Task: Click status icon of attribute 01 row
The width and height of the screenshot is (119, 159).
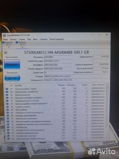Action: (7, 89)
